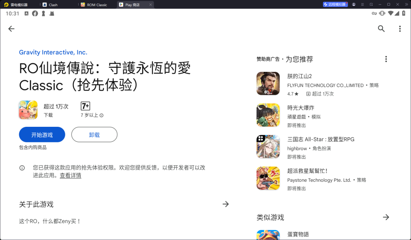Click 开始游戏 to start the game
Viewport: 411px width, 240px height.
tap(42, 135)
